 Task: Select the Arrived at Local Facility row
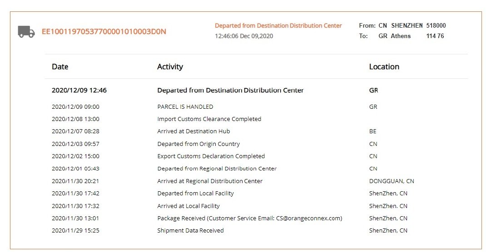click(188, 206)
